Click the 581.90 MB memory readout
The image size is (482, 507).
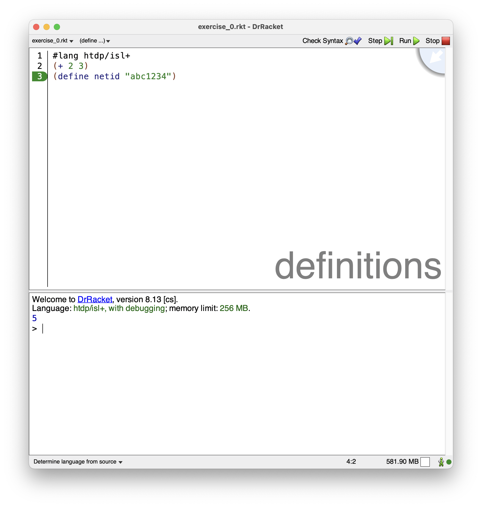tap(402, 462)
